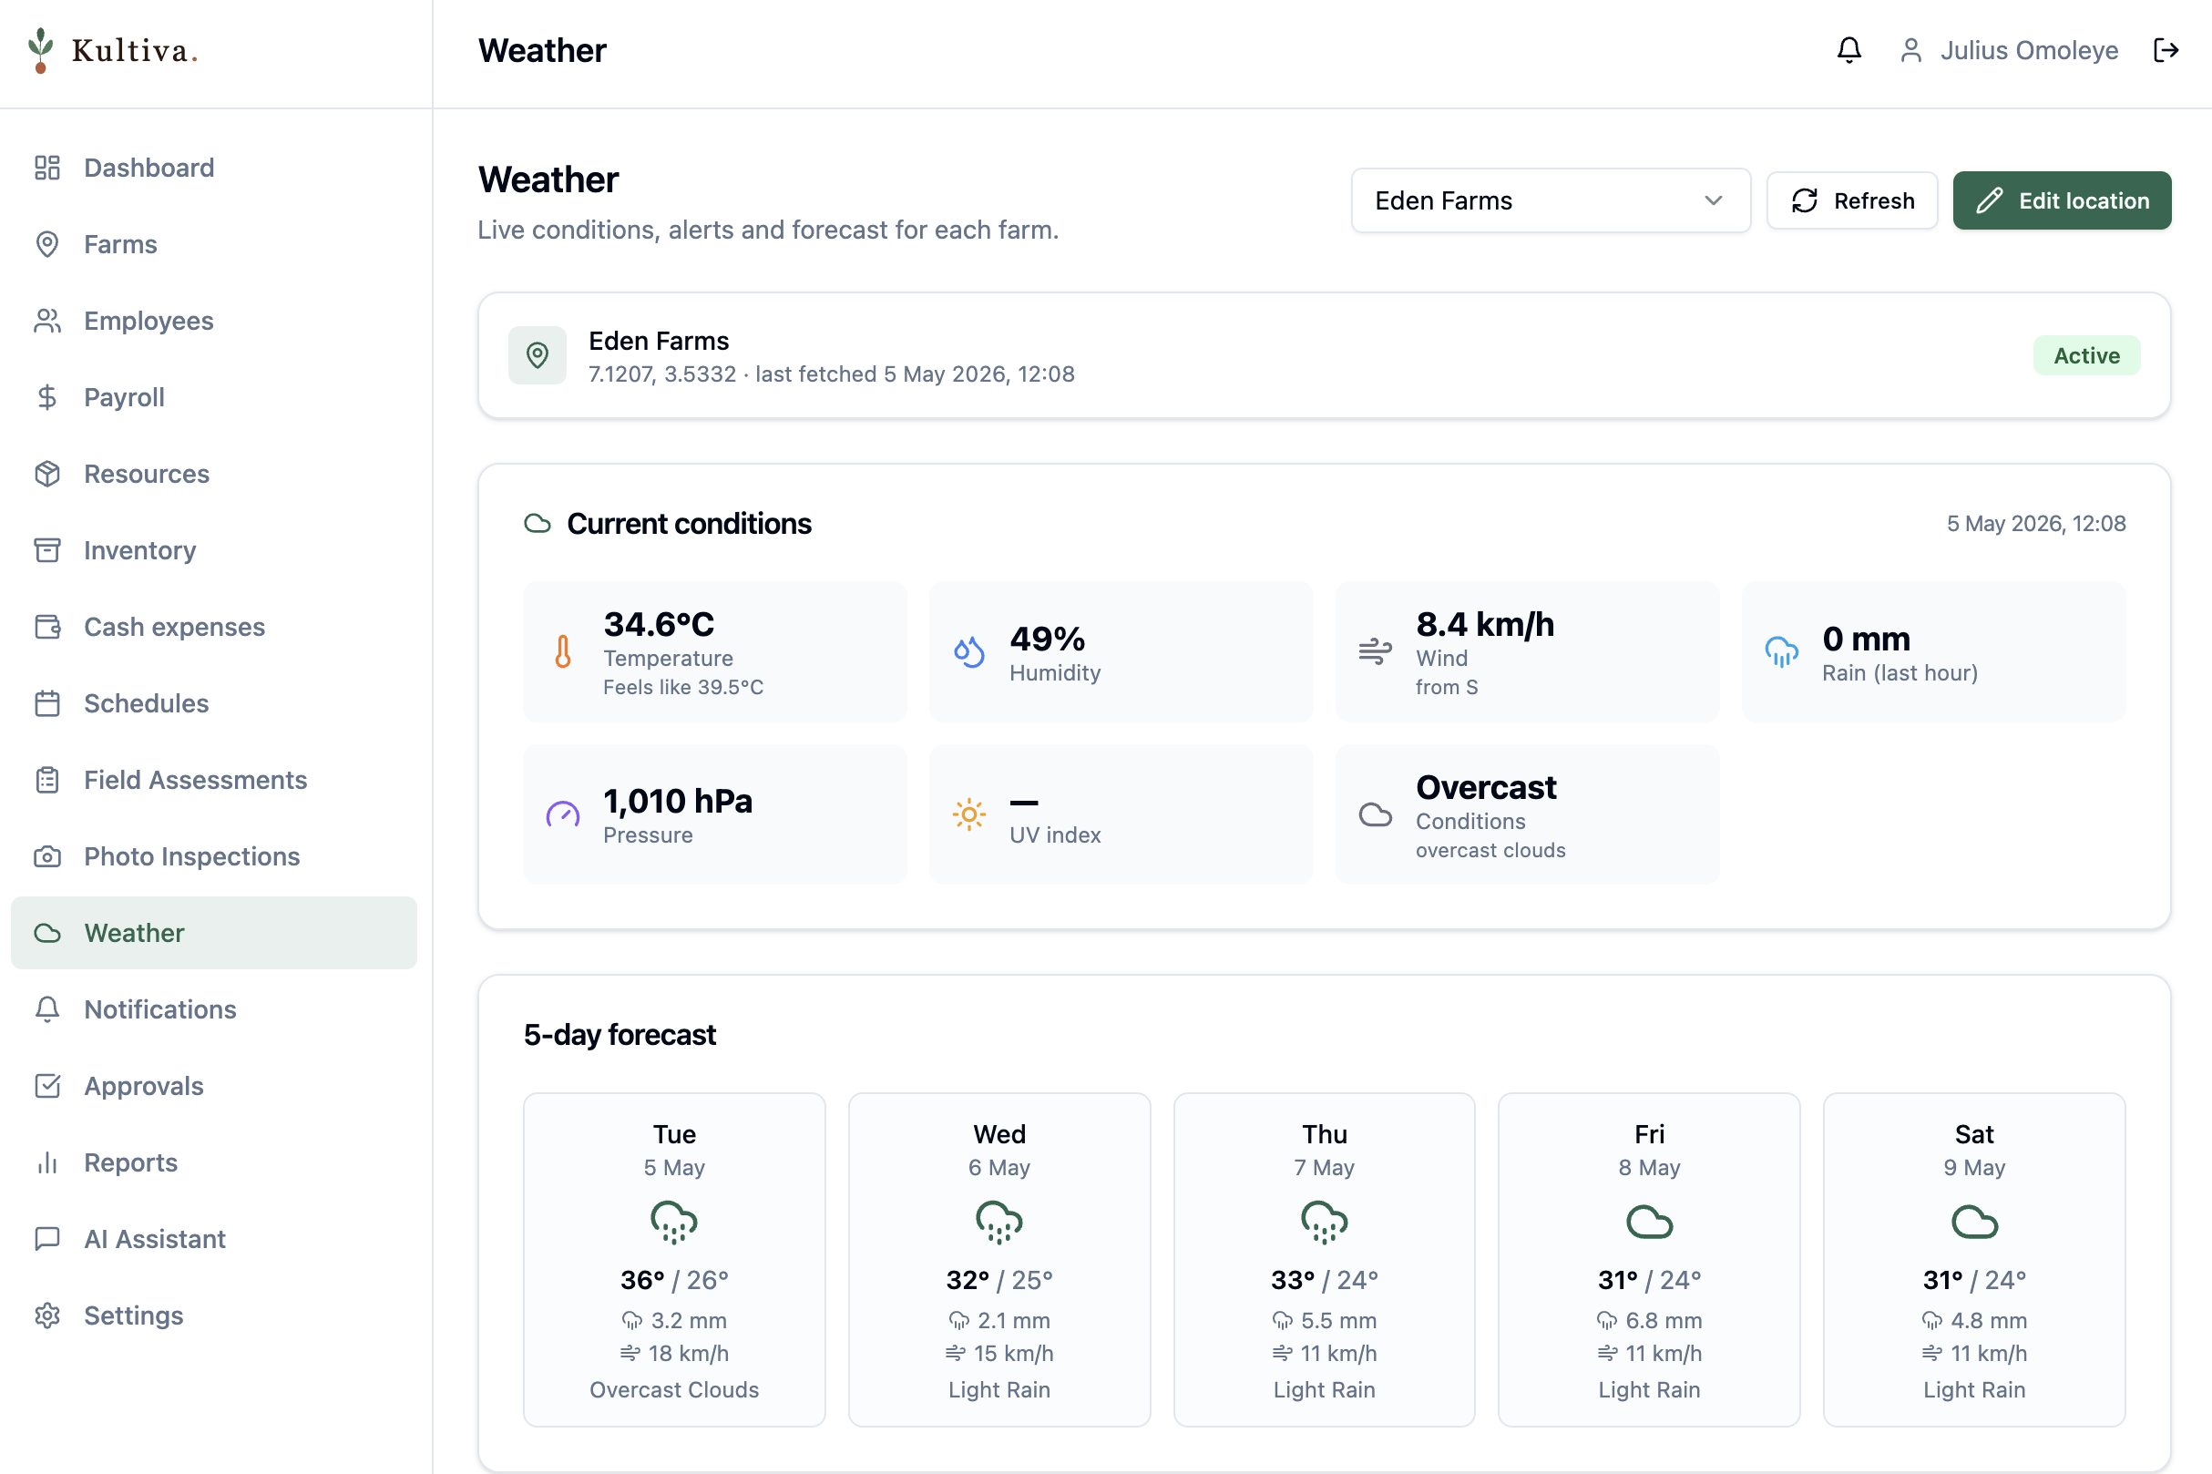Viewport: 2212px width, 1474px height.
Task: Click the droplets icon in Humidity tile
Action: tap(969, 651)
